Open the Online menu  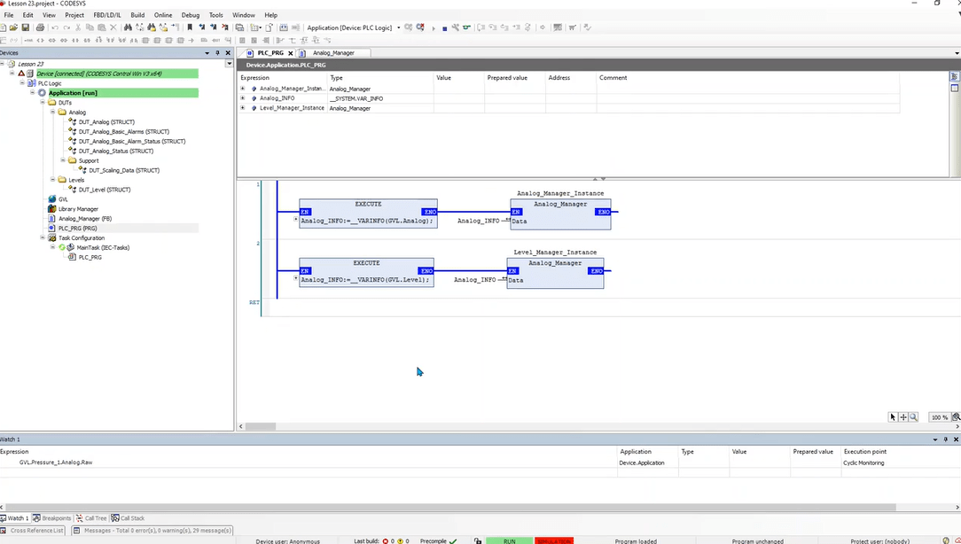coord(162,15)
